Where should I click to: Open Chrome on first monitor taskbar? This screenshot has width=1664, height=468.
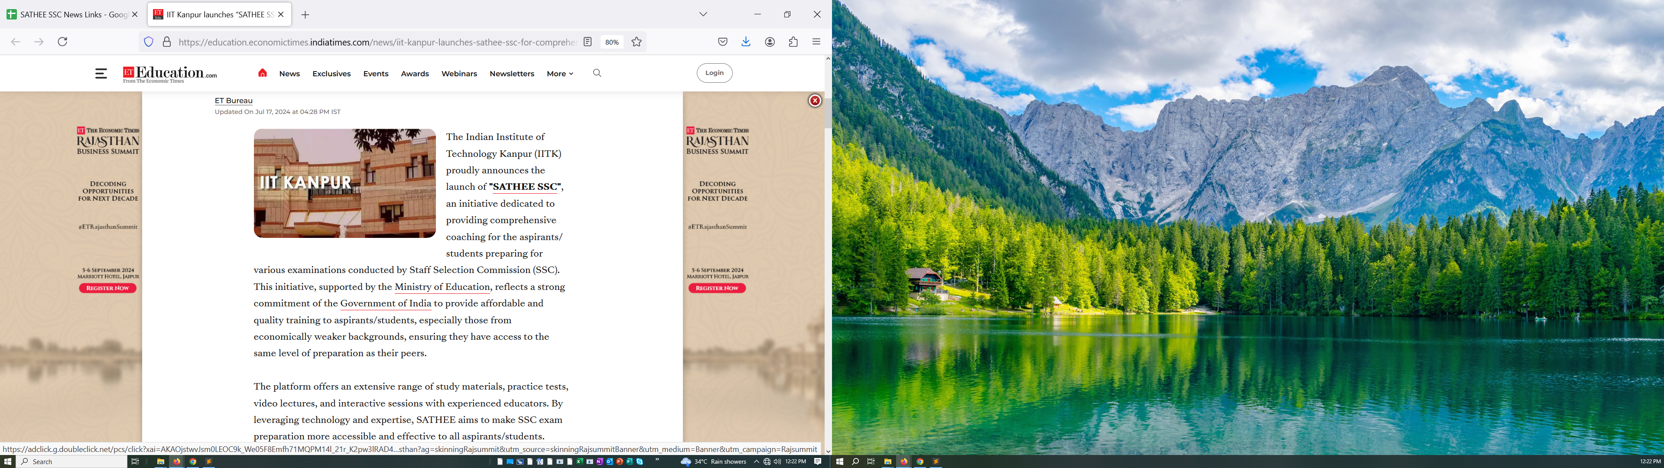[192, 461]
